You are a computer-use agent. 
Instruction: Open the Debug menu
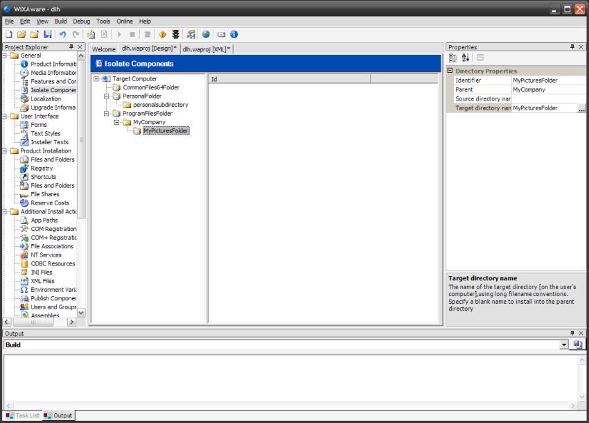[x=82, y=21]
